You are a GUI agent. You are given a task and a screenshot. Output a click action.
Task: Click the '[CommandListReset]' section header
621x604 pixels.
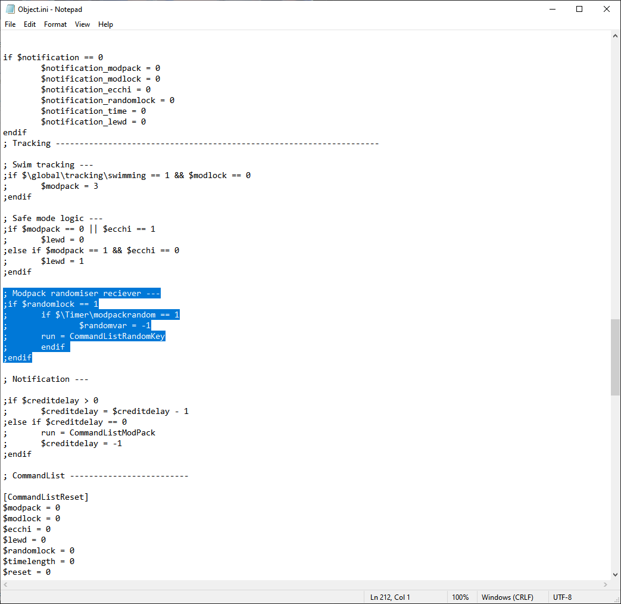(x=46, y=497)
